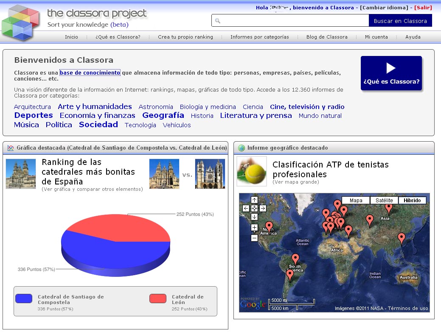Pan the map left arrow
Image resolution: width=441 pixels, height=332 pixels.
246,209
